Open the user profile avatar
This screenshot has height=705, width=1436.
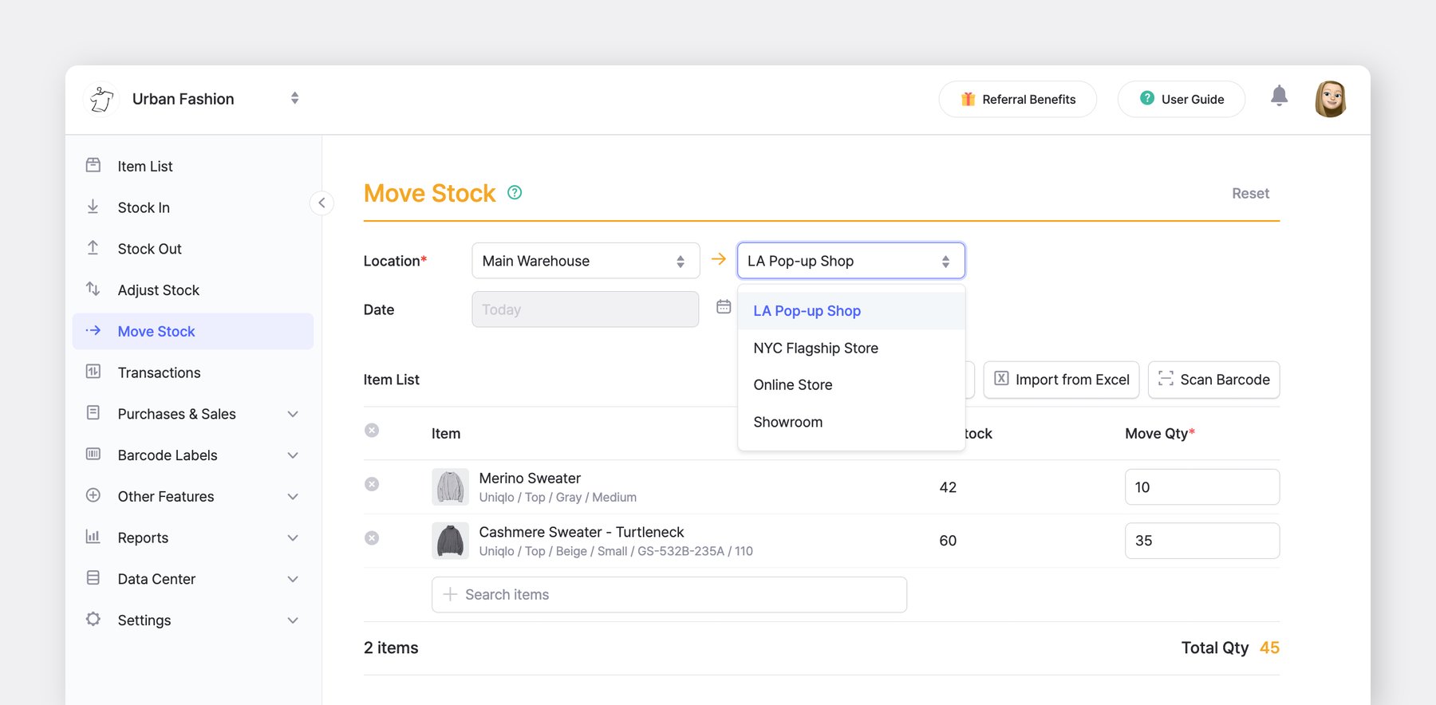(1330, 99)
